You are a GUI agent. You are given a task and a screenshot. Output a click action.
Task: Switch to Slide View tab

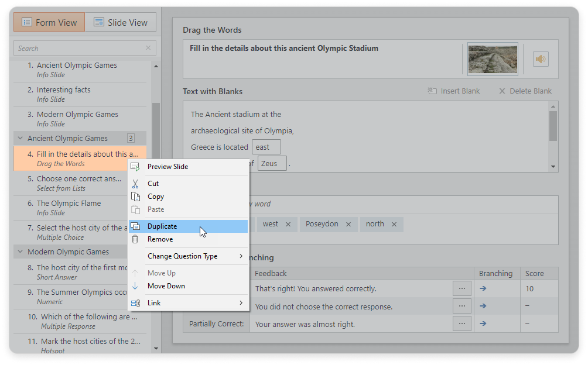[x=121, y=22]
